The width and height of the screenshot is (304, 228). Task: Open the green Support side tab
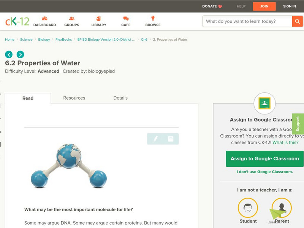[x=298, y=124]
